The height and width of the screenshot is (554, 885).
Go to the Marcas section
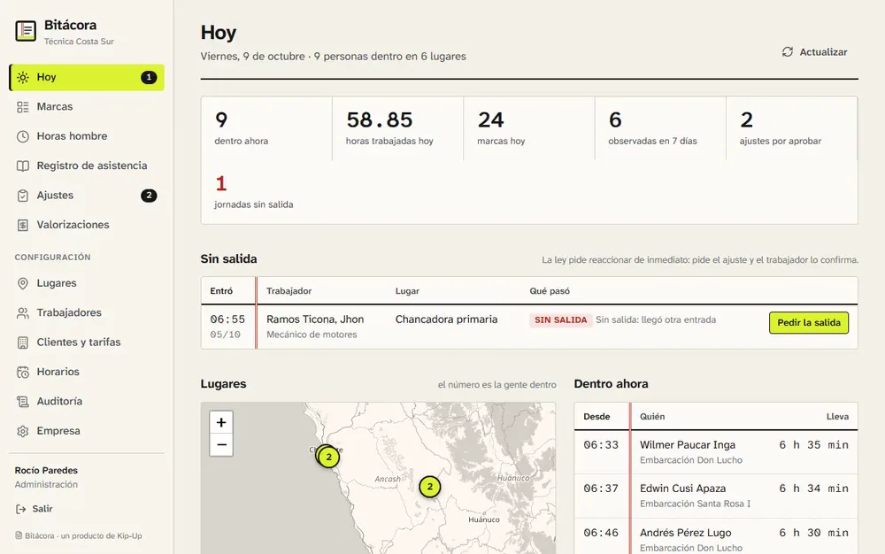(87, 106)
